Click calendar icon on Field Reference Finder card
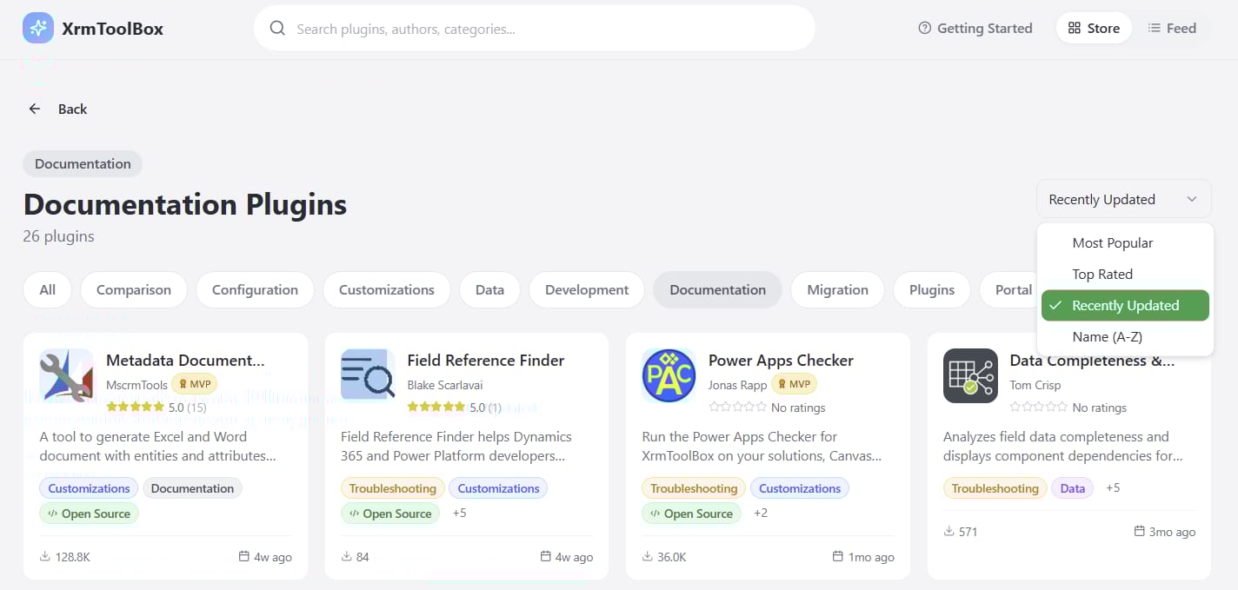Image resolution: width=1238 pixels, height=590 pixels. (546, 556)
